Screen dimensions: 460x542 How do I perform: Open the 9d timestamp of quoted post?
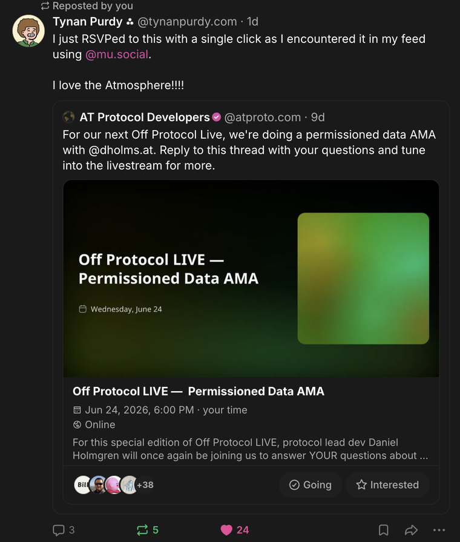[x=318, y=117]
